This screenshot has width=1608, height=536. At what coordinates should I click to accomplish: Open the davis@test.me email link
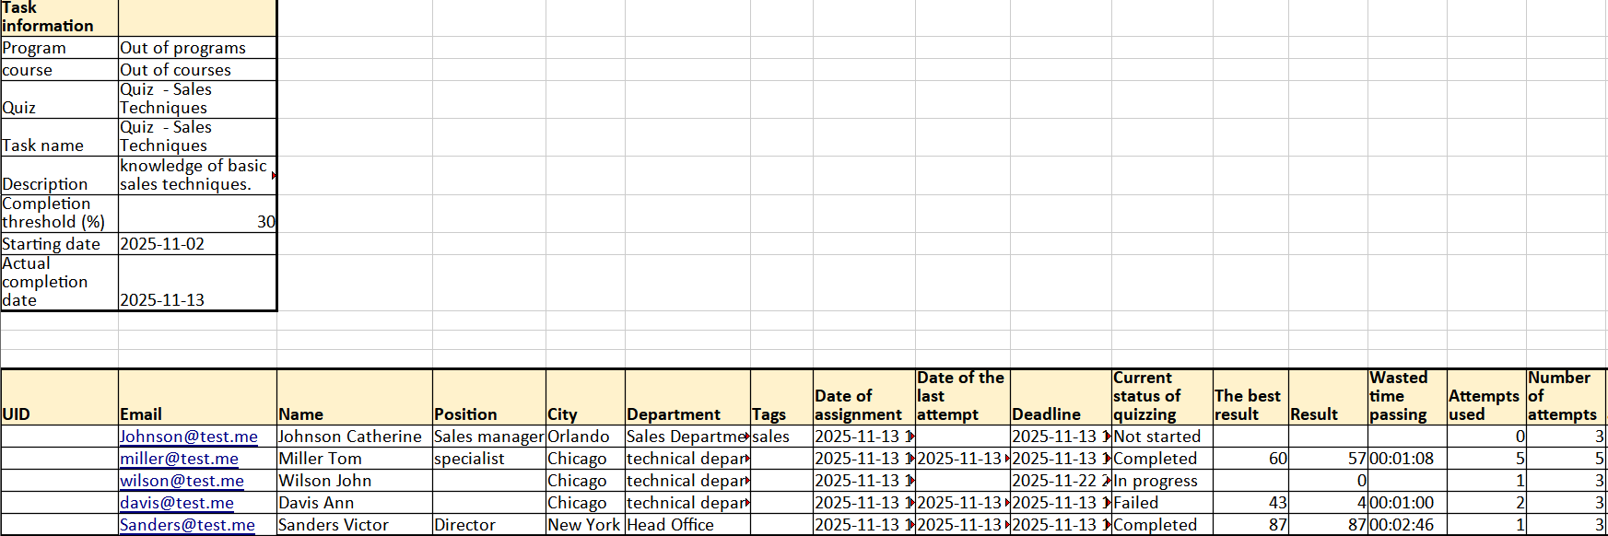[x=176, y=503]
